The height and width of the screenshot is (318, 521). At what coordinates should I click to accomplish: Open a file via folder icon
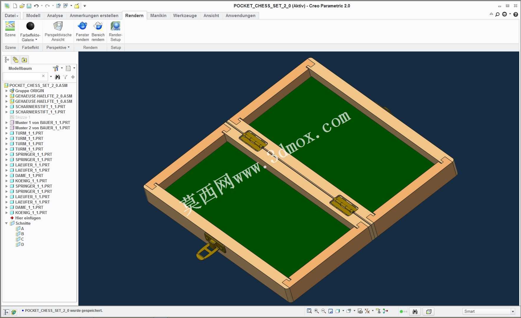(x=22, y=6)
